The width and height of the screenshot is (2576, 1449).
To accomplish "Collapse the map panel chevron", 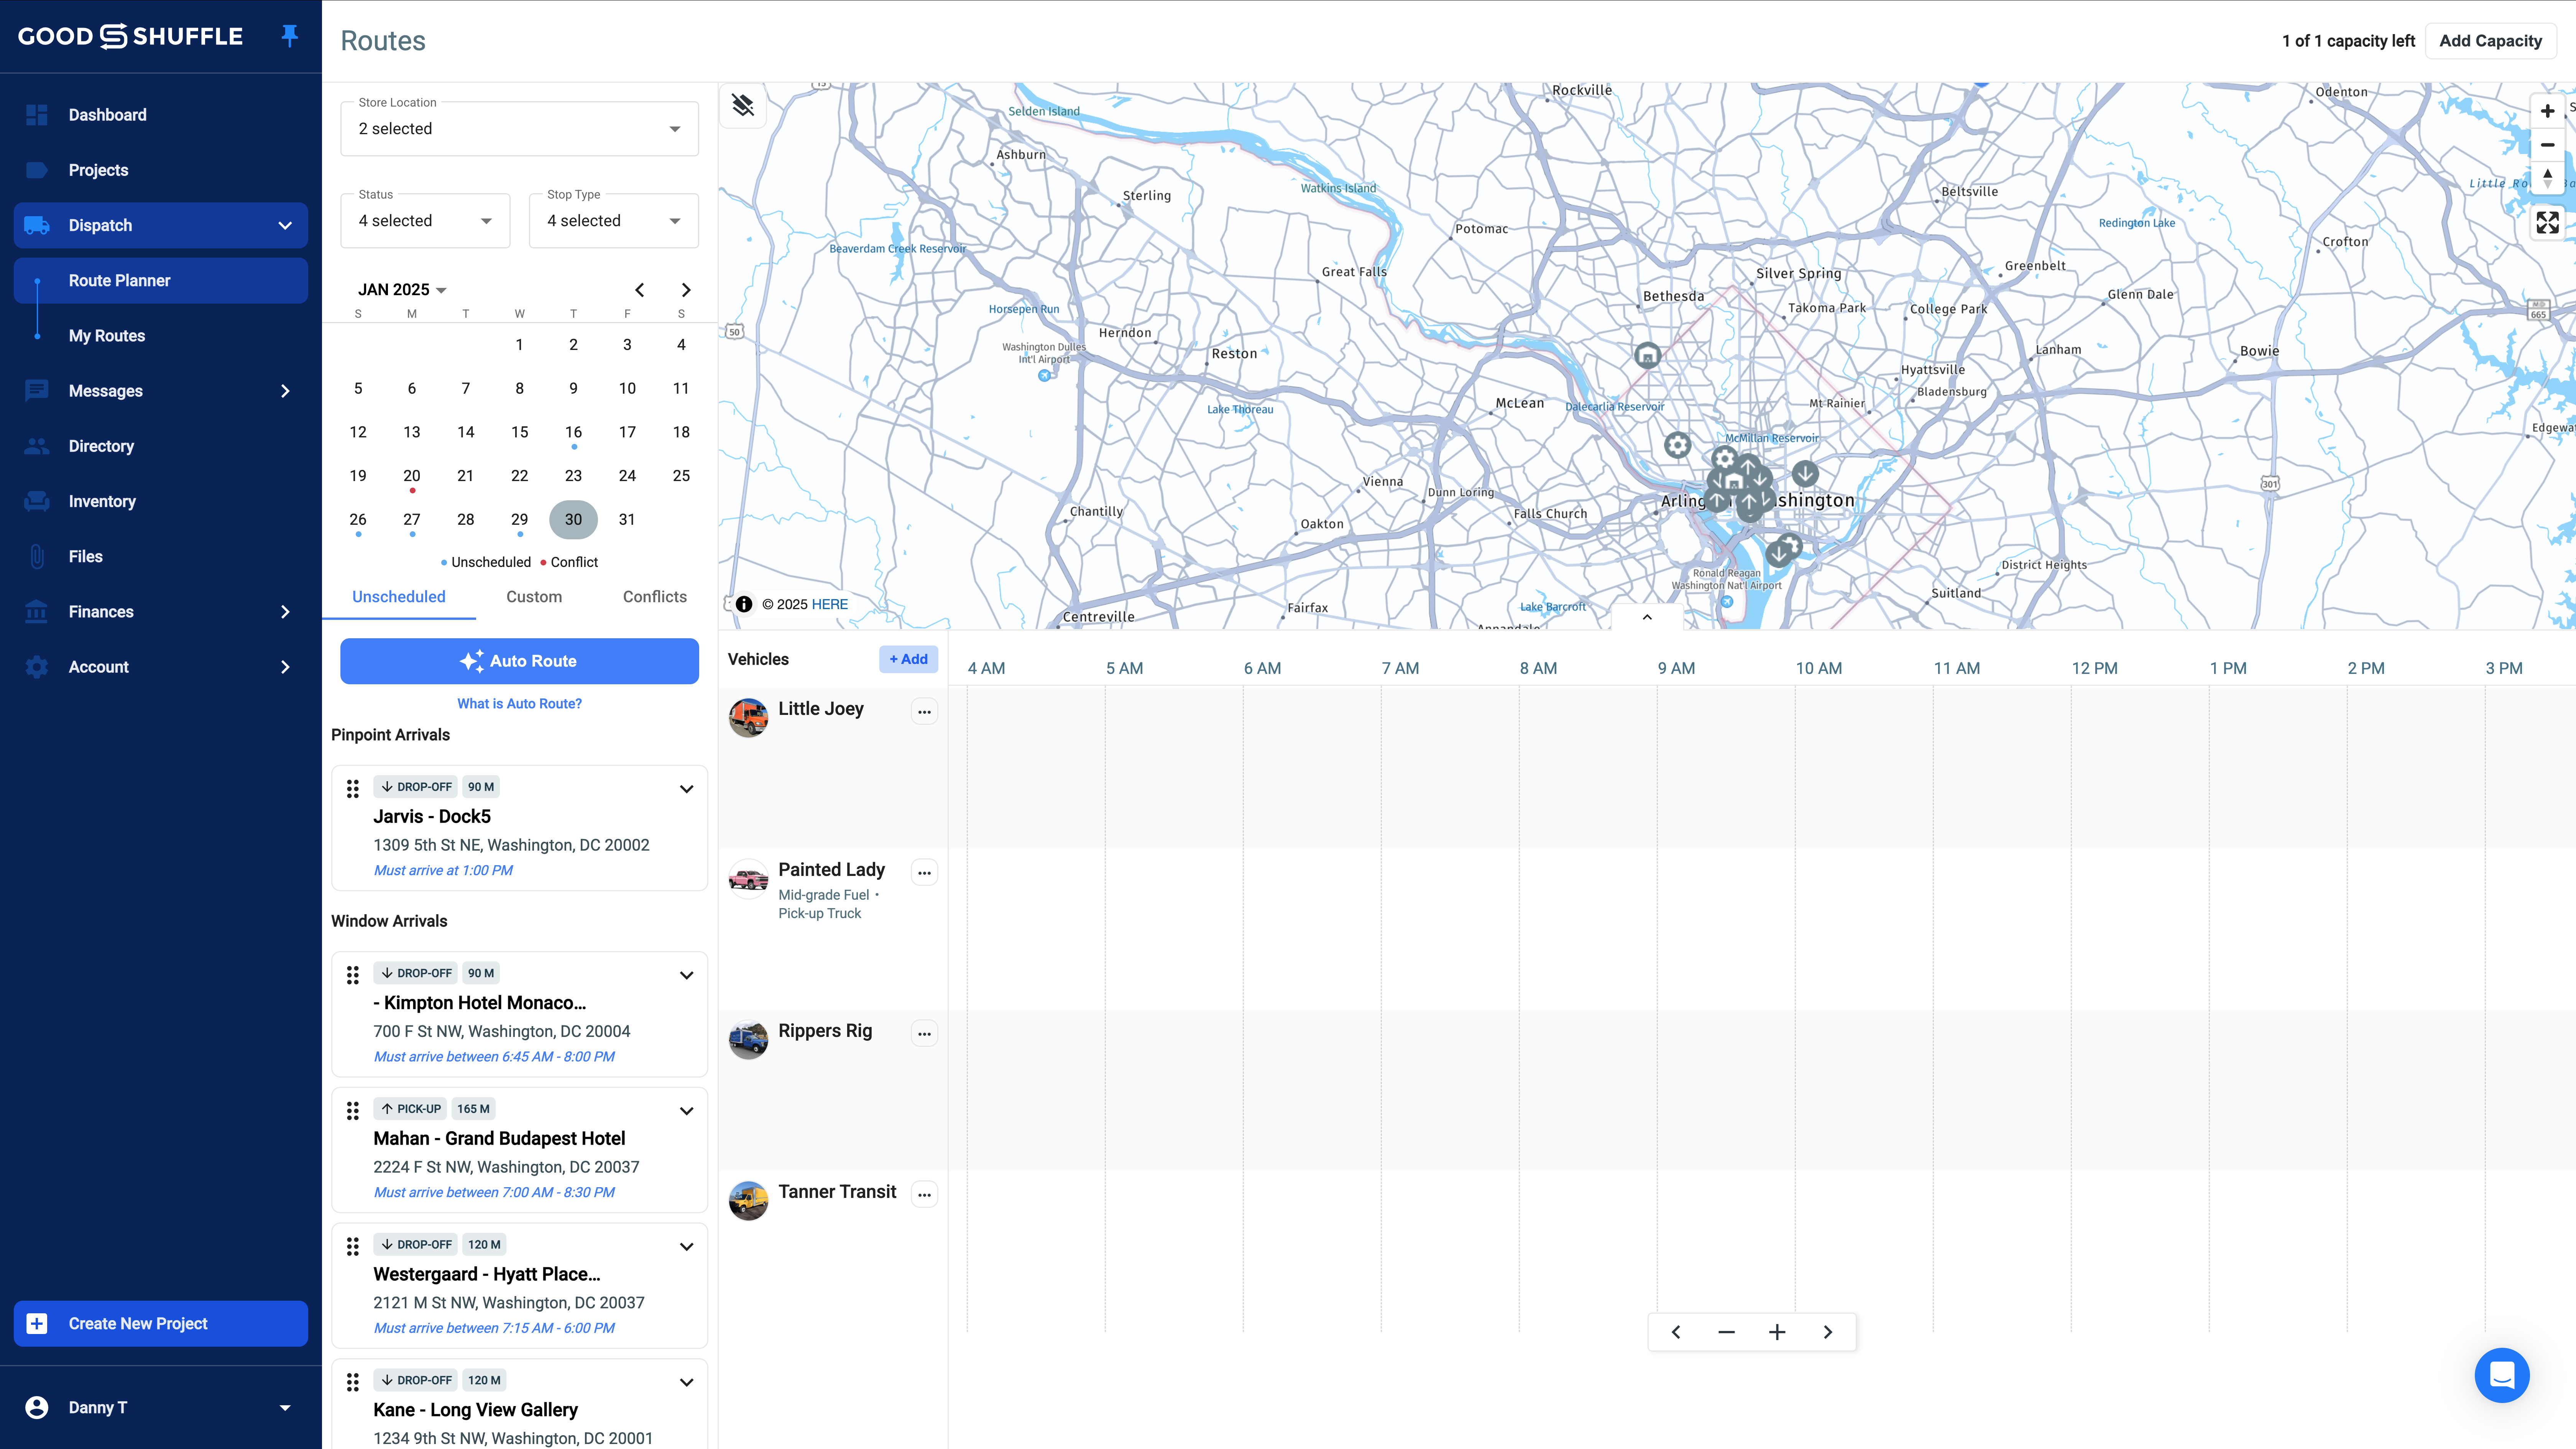I will (x=1647, y=617).
